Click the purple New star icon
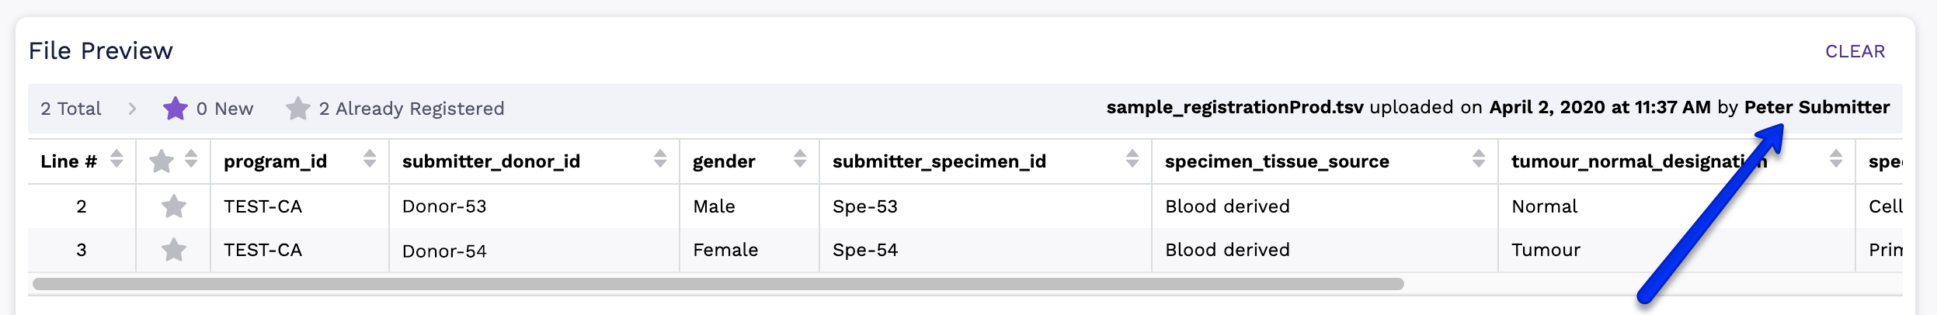The width and height of the screenshot is (1937, 315). pyautogui.click(x=176, y=109)
